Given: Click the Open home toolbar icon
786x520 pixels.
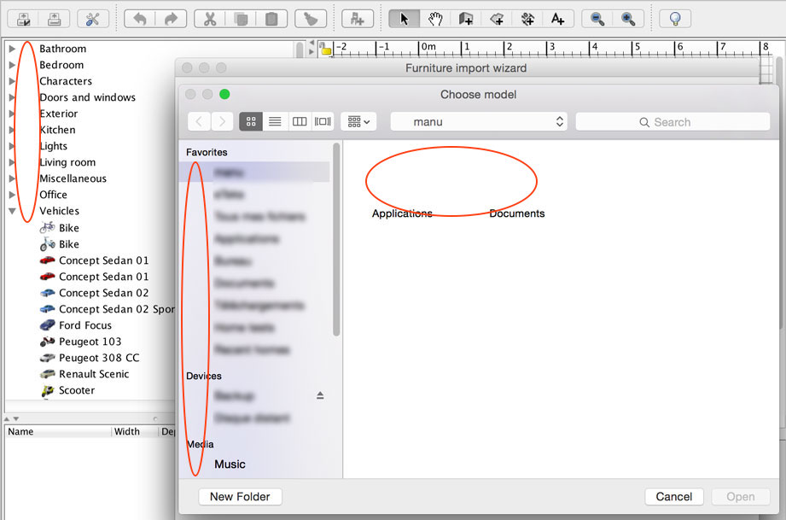Looking at the screenshot, I should pyautogui.click(x=54, y=19).
